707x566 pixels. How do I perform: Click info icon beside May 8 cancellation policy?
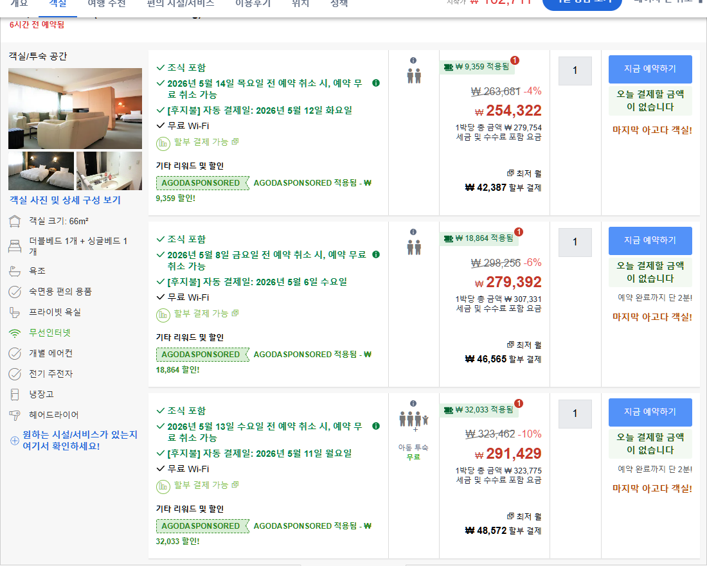(x=376, y=254)
